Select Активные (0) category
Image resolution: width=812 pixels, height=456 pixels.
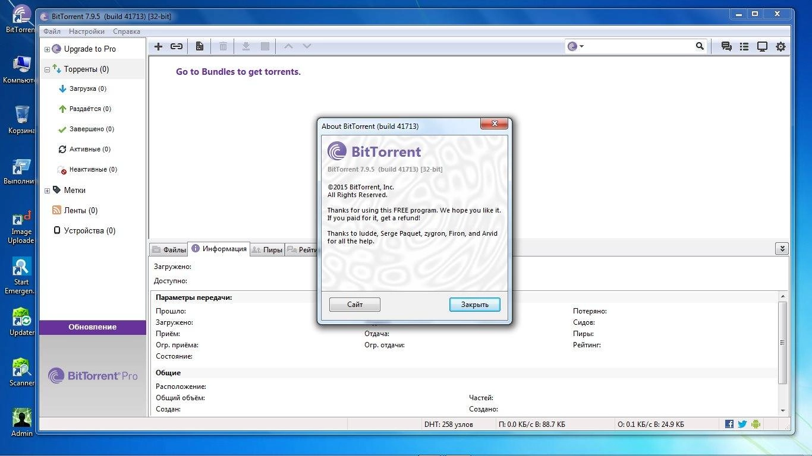click(89, 150)
